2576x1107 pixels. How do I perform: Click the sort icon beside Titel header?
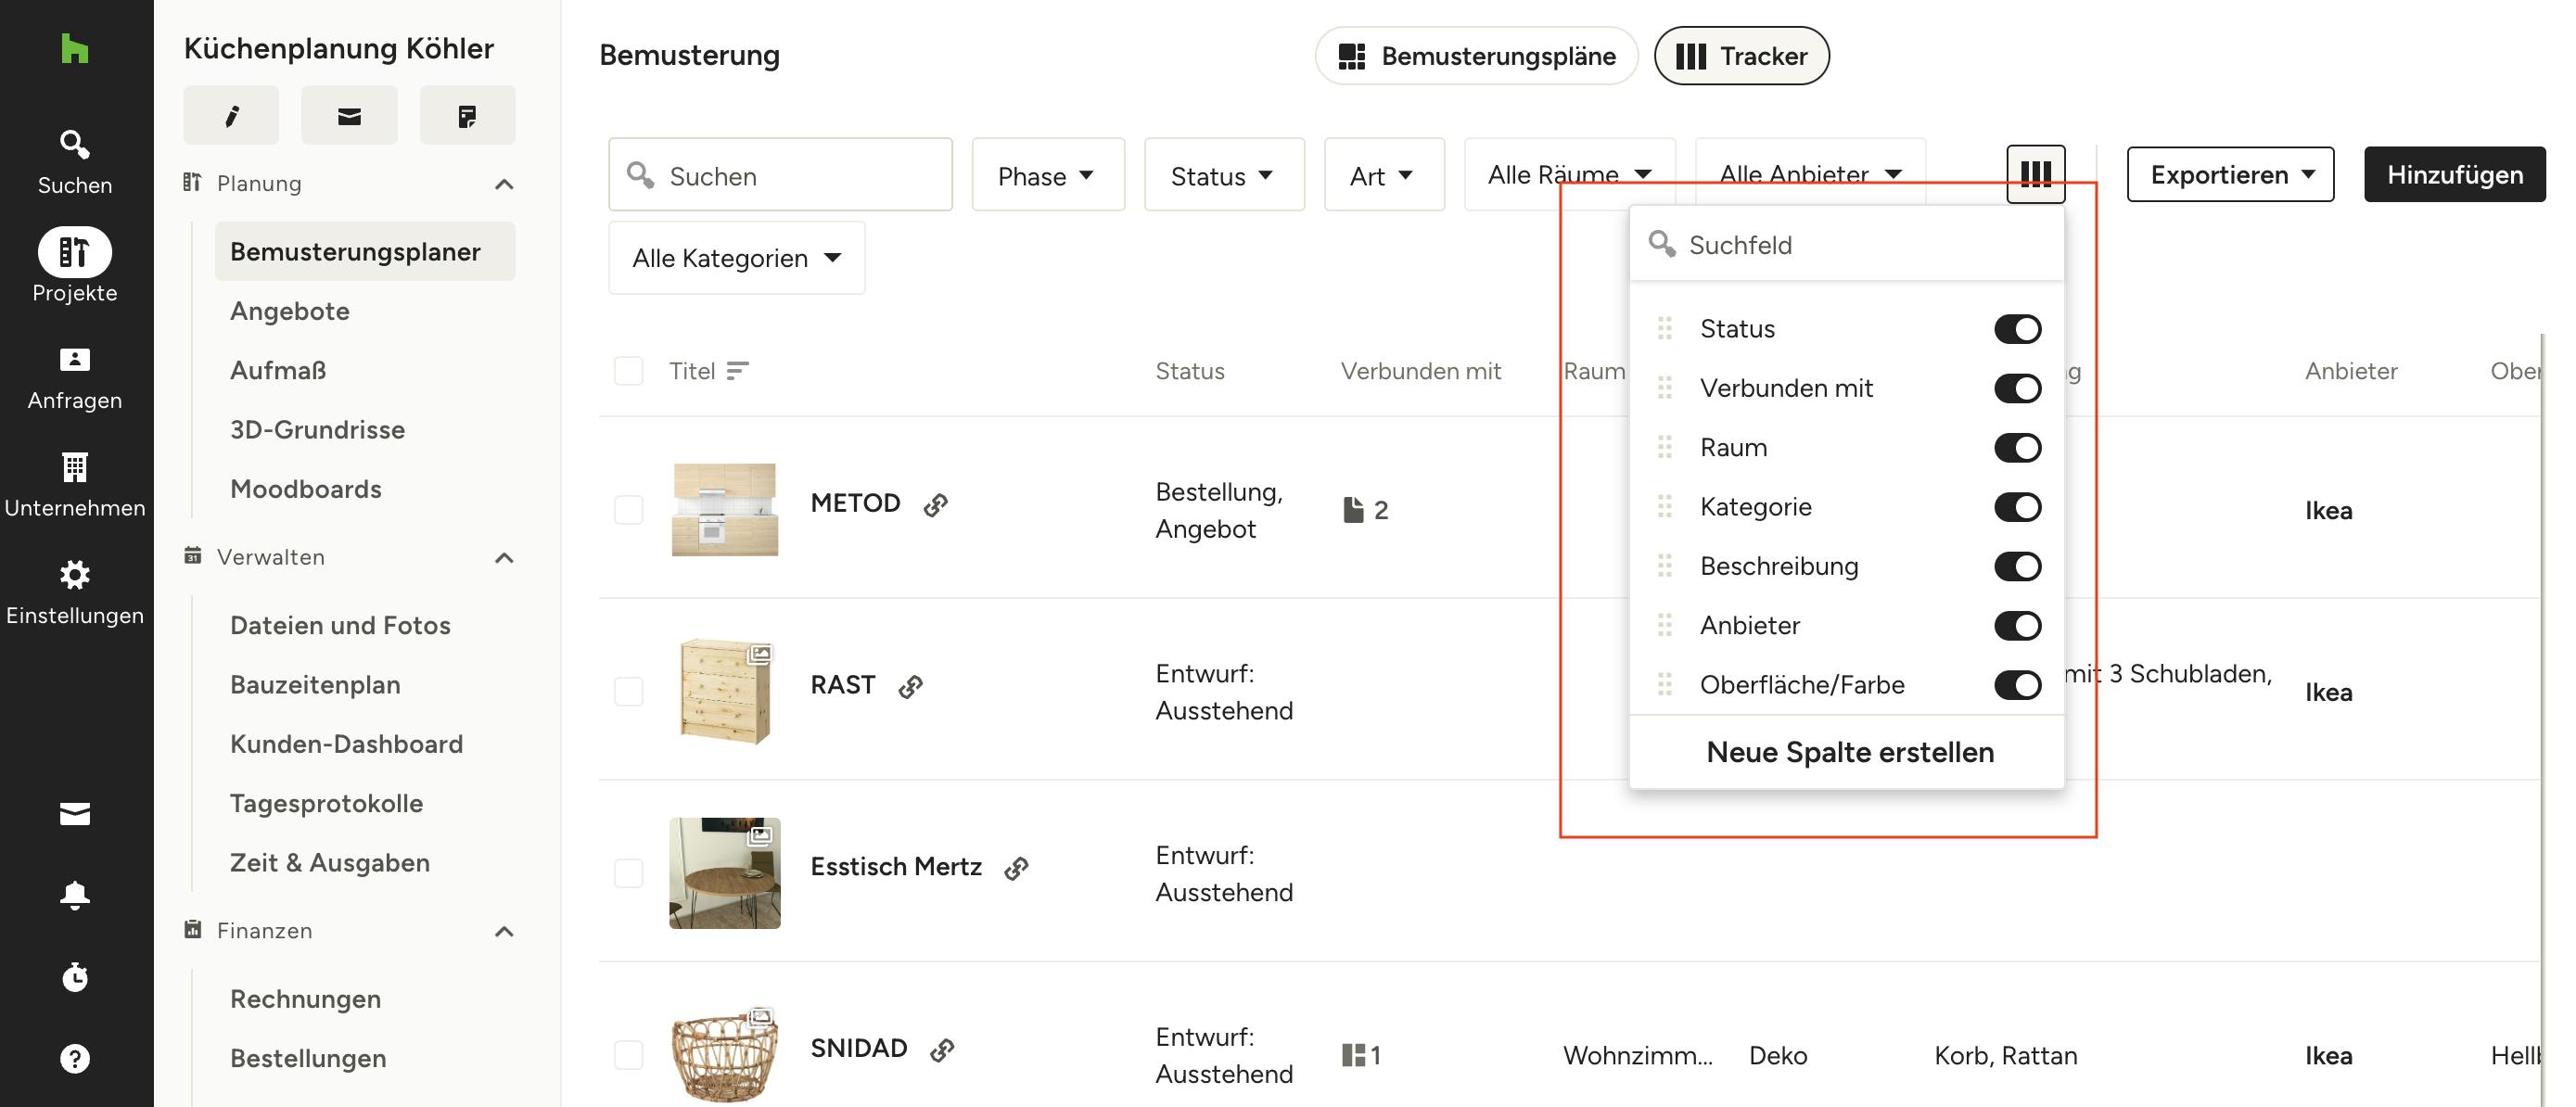pyautogui.click(x=737, y=371)
